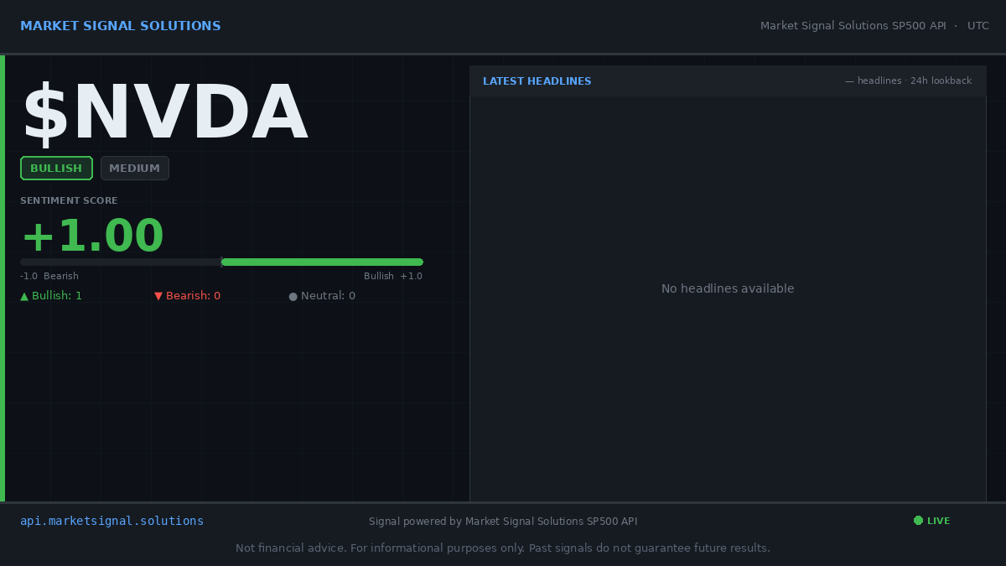Click the -1.0 Bearish scale label
The image size is (1006, 566).
pos(49,276)
